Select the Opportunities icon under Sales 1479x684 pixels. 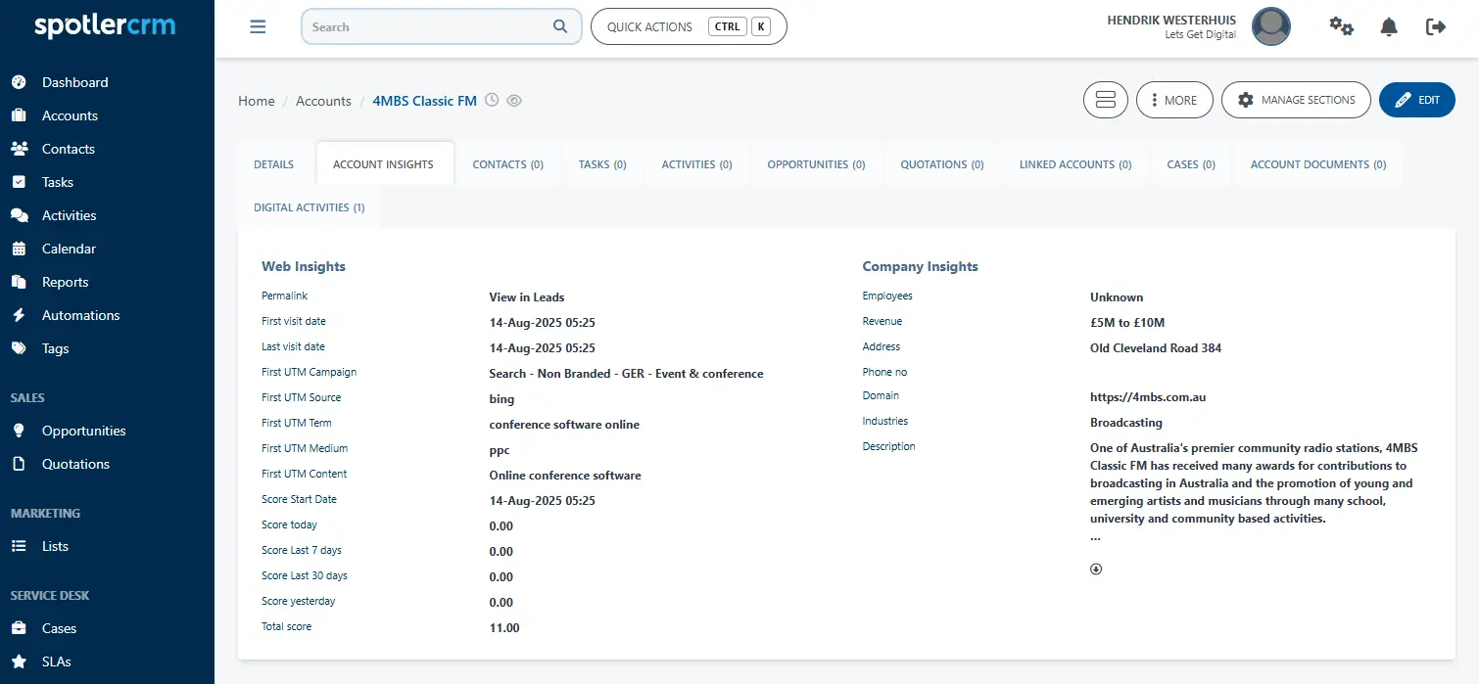[x=20, y=431]
